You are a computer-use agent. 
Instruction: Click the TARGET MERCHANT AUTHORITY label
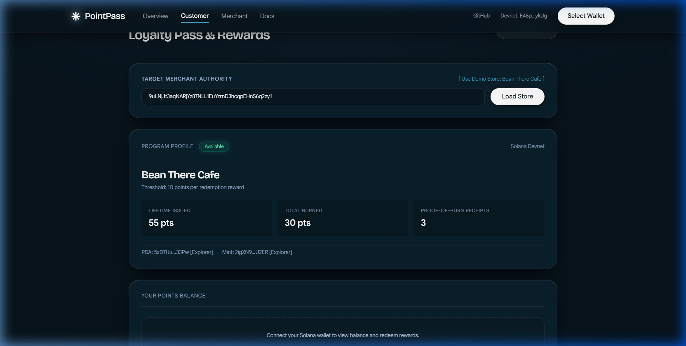coord(187,79)
